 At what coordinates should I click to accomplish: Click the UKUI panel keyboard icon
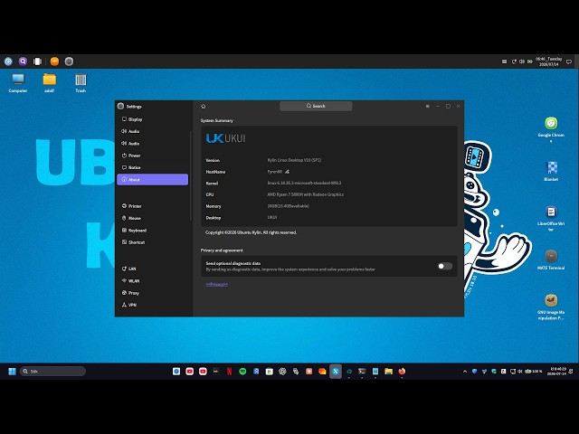tap(505, 61)
